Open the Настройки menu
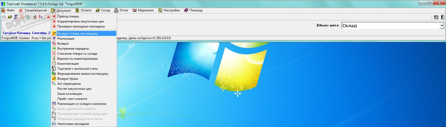Screen dimensions: 446x127 169,10
